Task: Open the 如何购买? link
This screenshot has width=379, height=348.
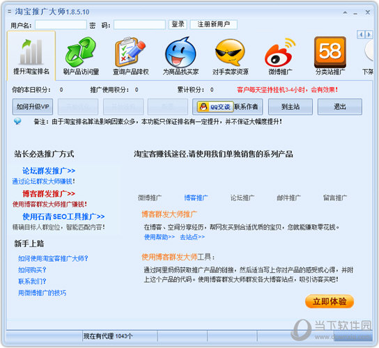Action: (x=32, y=270)
